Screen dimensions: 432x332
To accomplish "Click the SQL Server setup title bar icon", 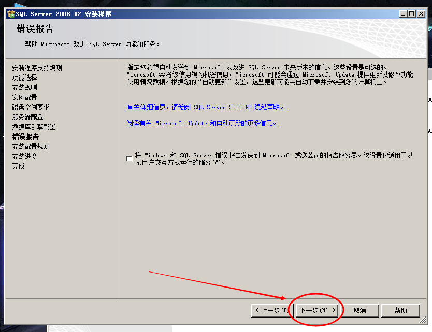I will tap(11, 14).
